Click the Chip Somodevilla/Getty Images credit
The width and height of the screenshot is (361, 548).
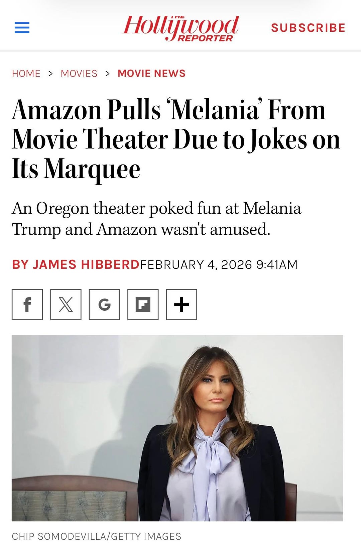click(96, 537)
